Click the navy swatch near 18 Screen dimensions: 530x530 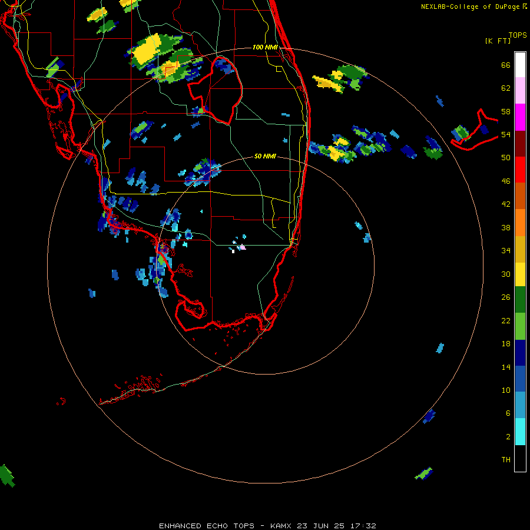pos(520,353)
